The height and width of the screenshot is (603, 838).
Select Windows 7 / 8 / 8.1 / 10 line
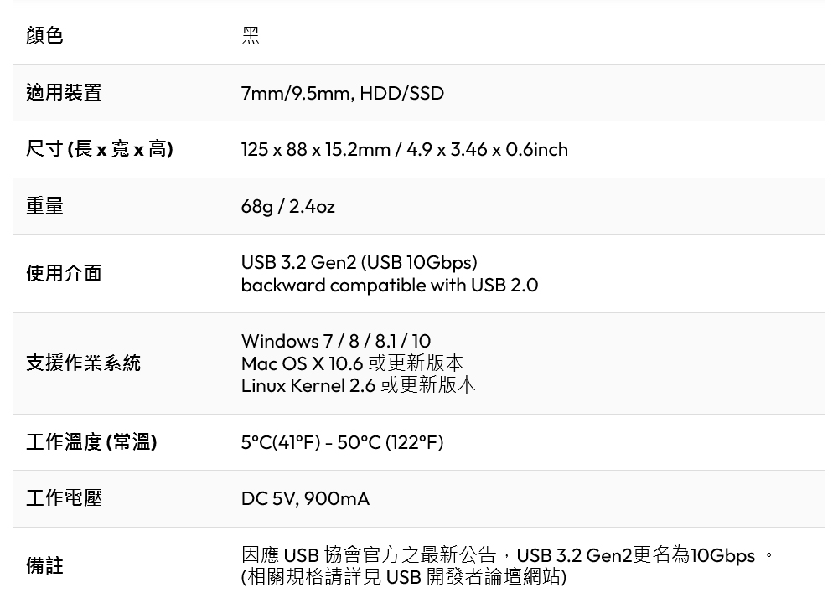(x=336, y=341)
